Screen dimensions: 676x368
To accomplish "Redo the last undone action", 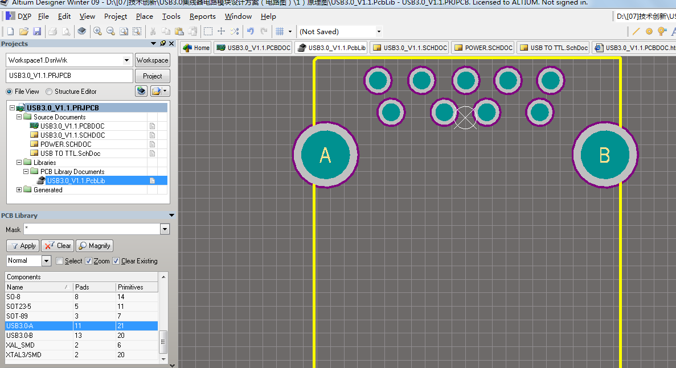I will coord(264,31).
